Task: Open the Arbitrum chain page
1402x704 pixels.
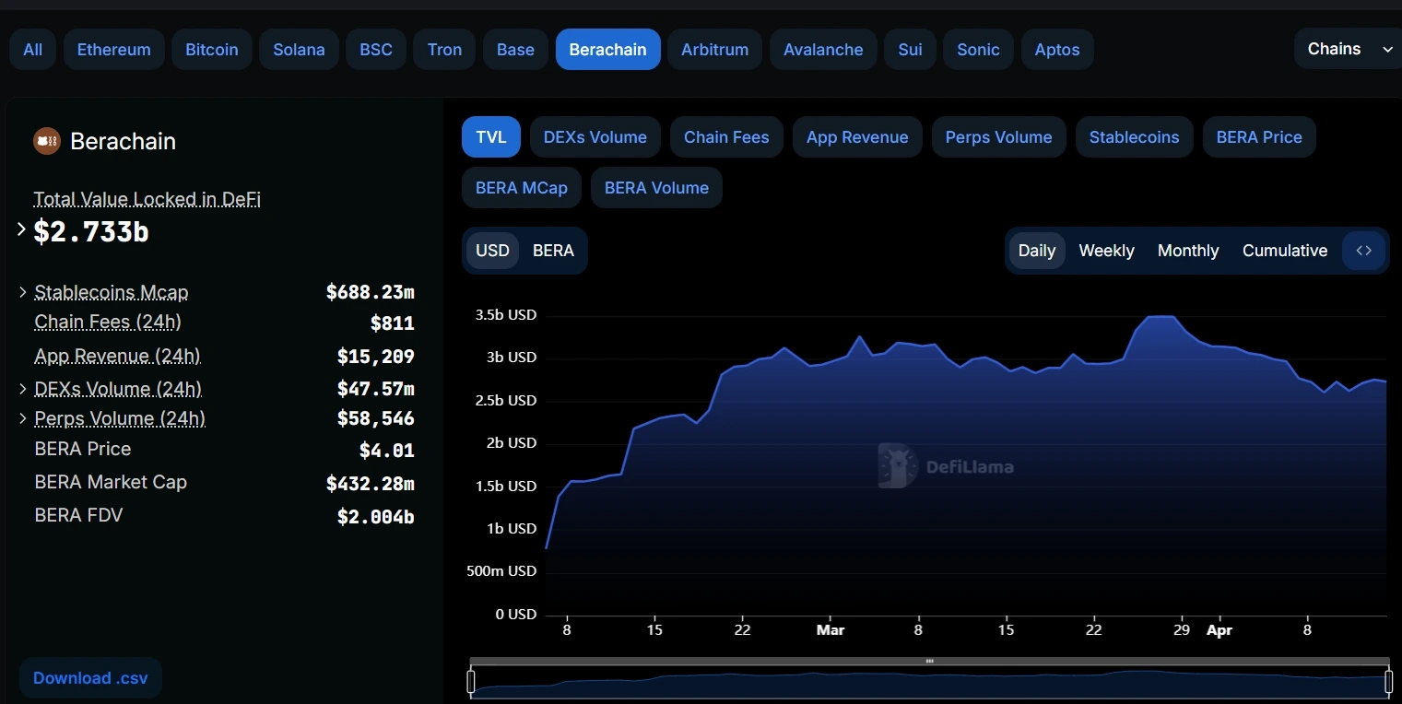Action: pos(715,50)
